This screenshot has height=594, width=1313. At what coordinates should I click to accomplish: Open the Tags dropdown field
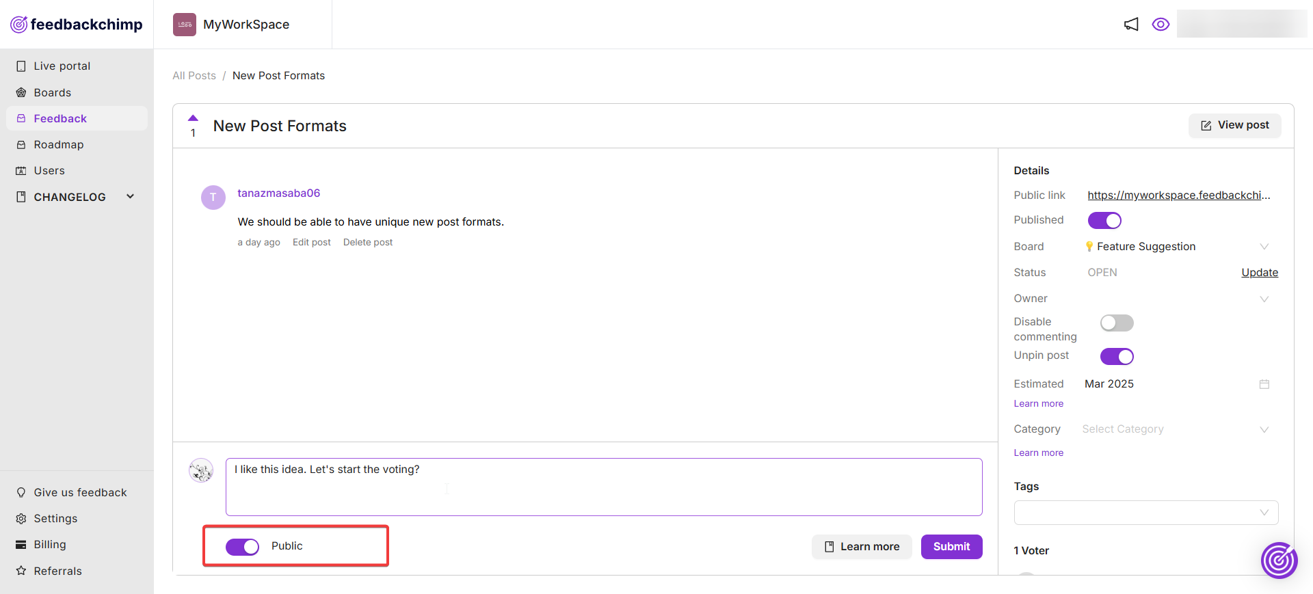pos(1146,513)
